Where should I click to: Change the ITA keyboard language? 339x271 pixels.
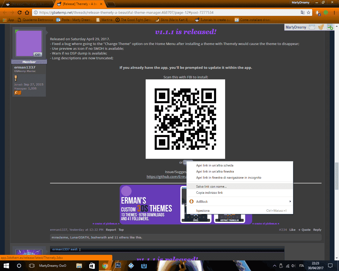[301, 266]
